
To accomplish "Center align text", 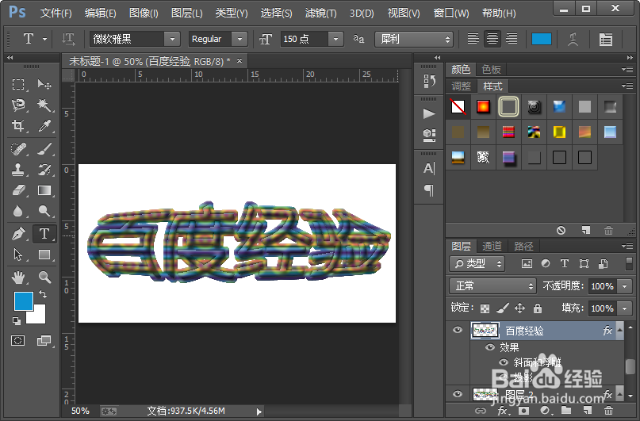I will coord(492,39).
